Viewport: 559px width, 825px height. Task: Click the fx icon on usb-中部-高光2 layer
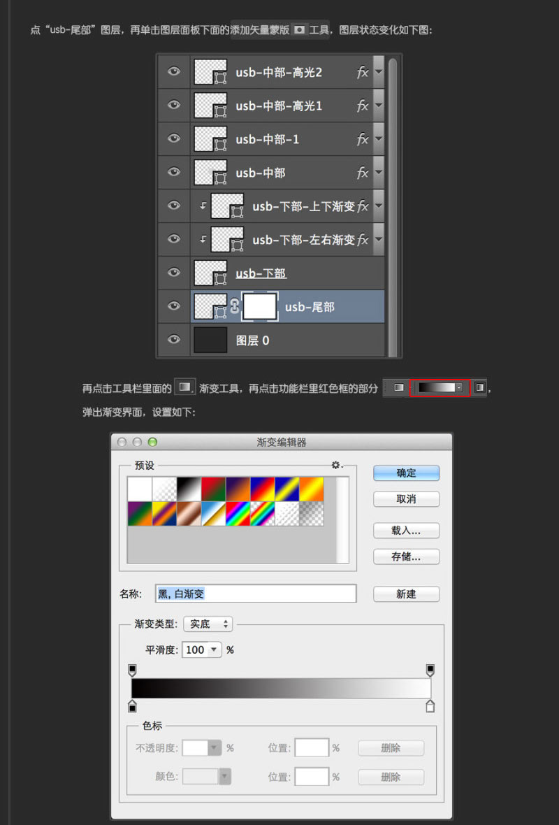coord(362,72)
